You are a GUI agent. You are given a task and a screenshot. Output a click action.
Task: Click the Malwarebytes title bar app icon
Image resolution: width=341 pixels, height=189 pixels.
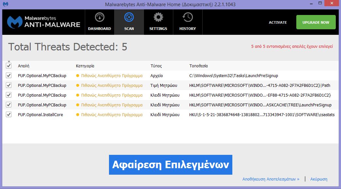[x=6, y=4]
